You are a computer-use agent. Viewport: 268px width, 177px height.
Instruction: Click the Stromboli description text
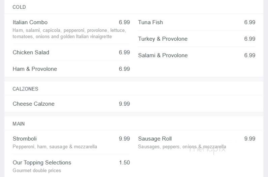pyautogui.click(x=55, y=147)
